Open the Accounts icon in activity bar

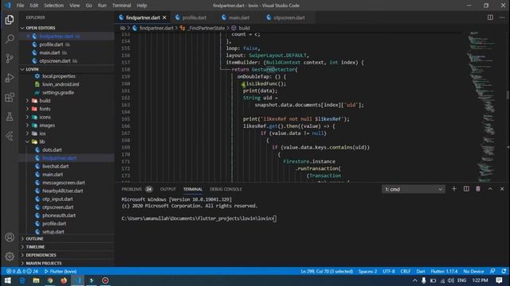(10, 238)
